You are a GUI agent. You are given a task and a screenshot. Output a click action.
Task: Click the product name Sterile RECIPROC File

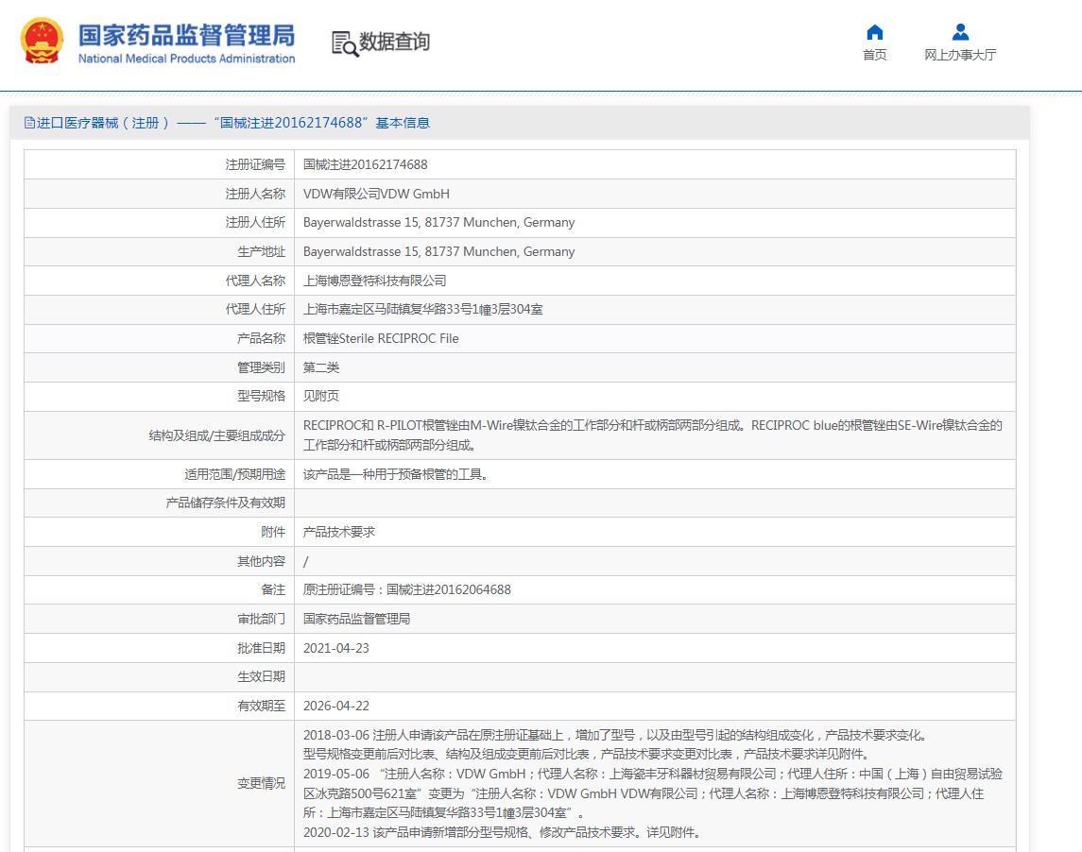tap(381, 338)
